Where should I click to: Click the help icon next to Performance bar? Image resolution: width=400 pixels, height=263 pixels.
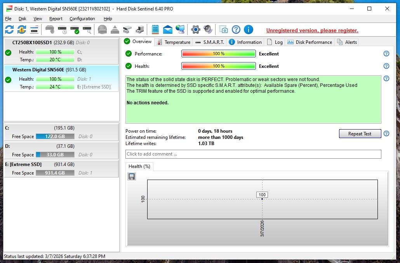click(386, 54)
